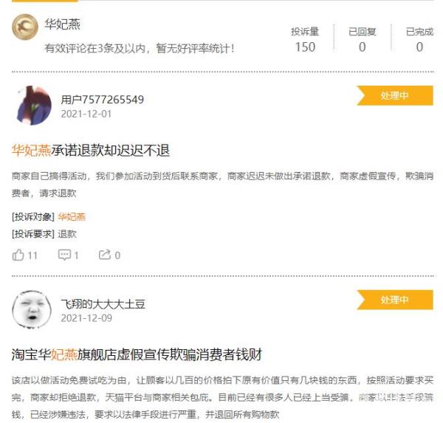This screenshot has width=443, height=423.
Task: Click 华妃燕 link after 投诉对象
Action: (x=72, y=217)
